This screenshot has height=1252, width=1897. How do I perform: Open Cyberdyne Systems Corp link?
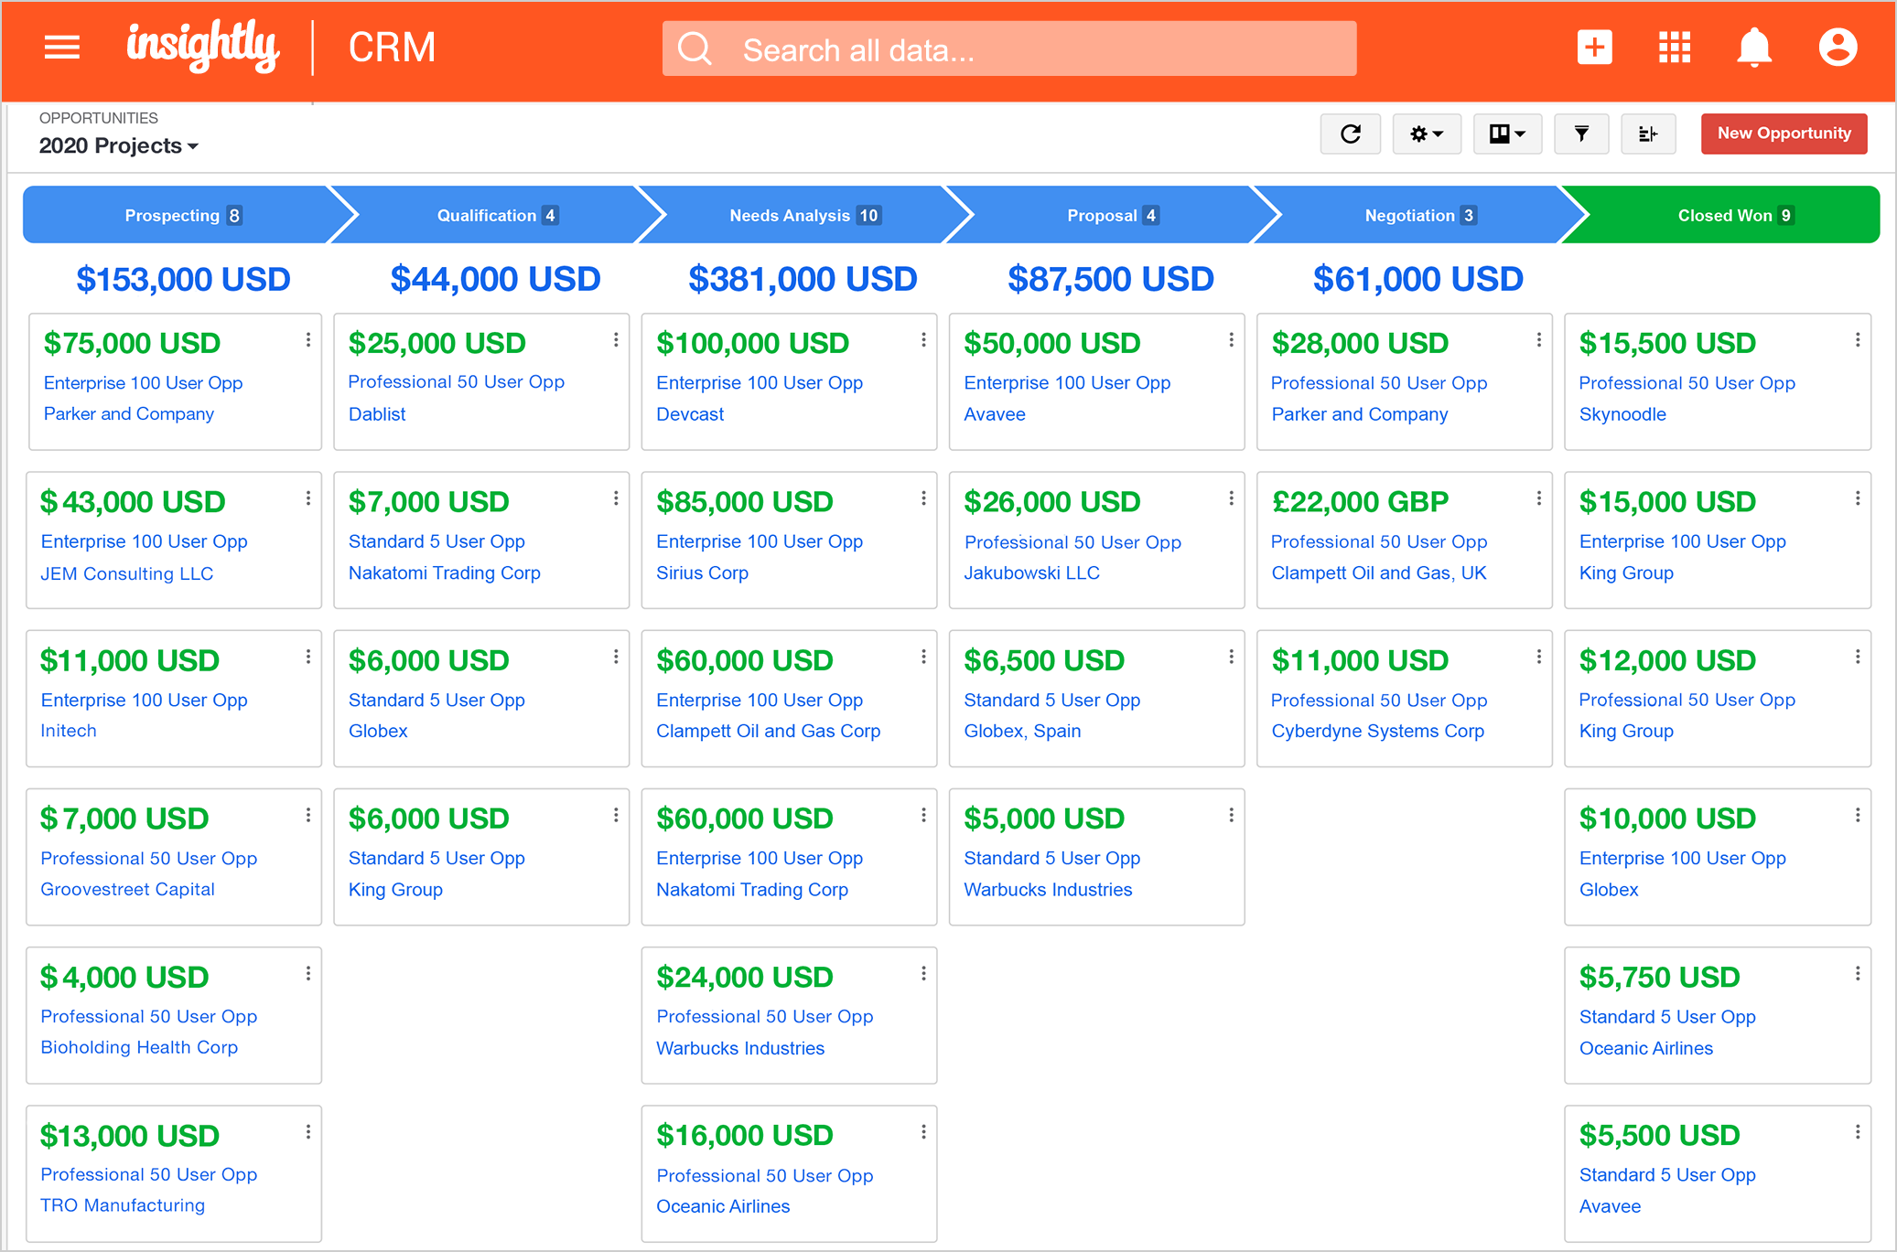pos(1377,731)
